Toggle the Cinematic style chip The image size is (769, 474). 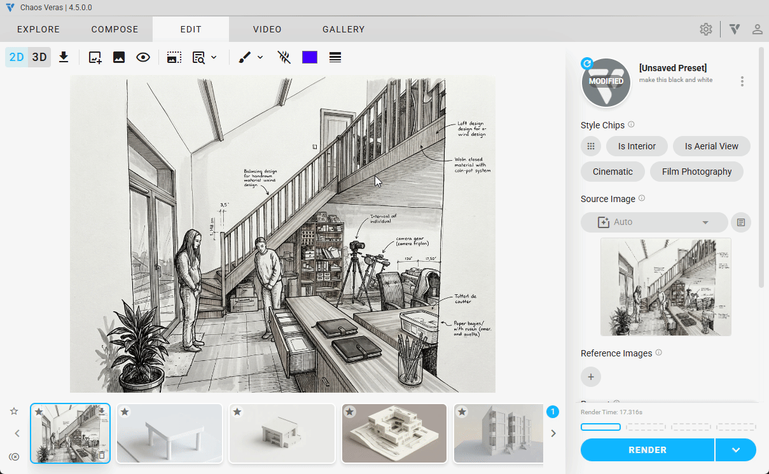click(x=613, y=172)
